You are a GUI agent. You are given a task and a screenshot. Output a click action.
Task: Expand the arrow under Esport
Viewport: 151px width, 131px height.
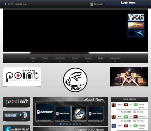45,61
